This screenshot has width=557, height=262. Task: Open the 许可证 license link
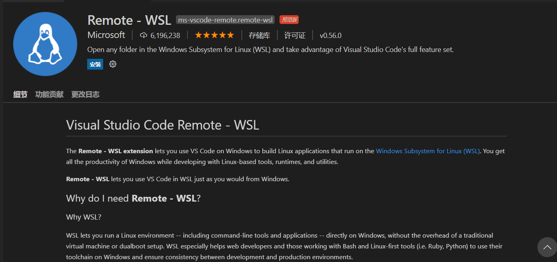295,35
